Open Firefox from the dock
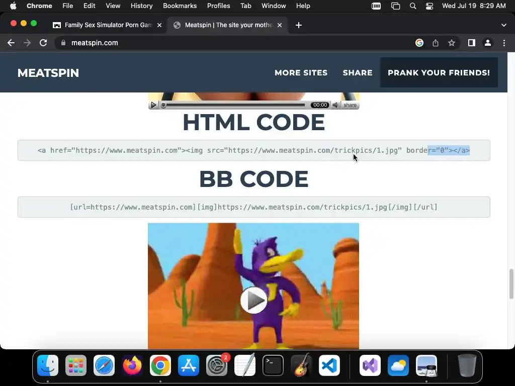Screen dimensions: 515x386 [x=132, y=365]
